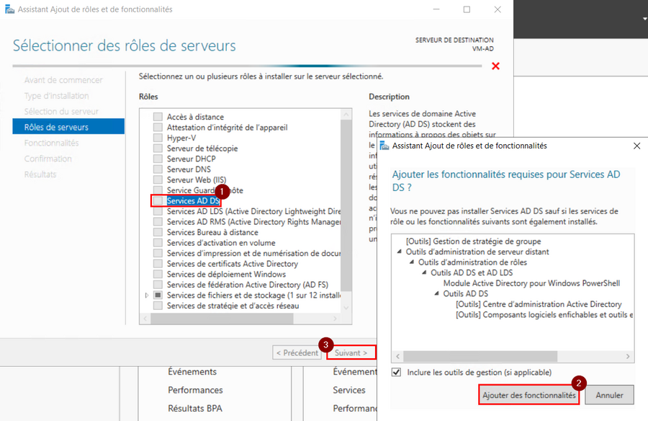This screenshot has width=648, height=421.
Task: Select the Avant de commencer step
Action: pos(60,79)
